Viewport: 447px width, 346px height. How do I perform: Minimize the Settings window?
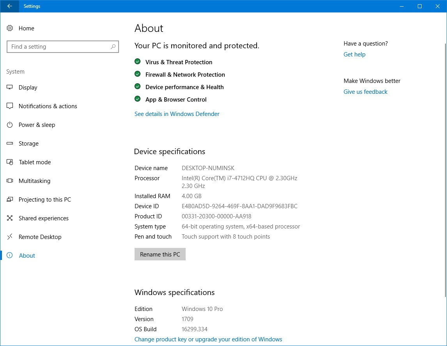coord(402,6)
